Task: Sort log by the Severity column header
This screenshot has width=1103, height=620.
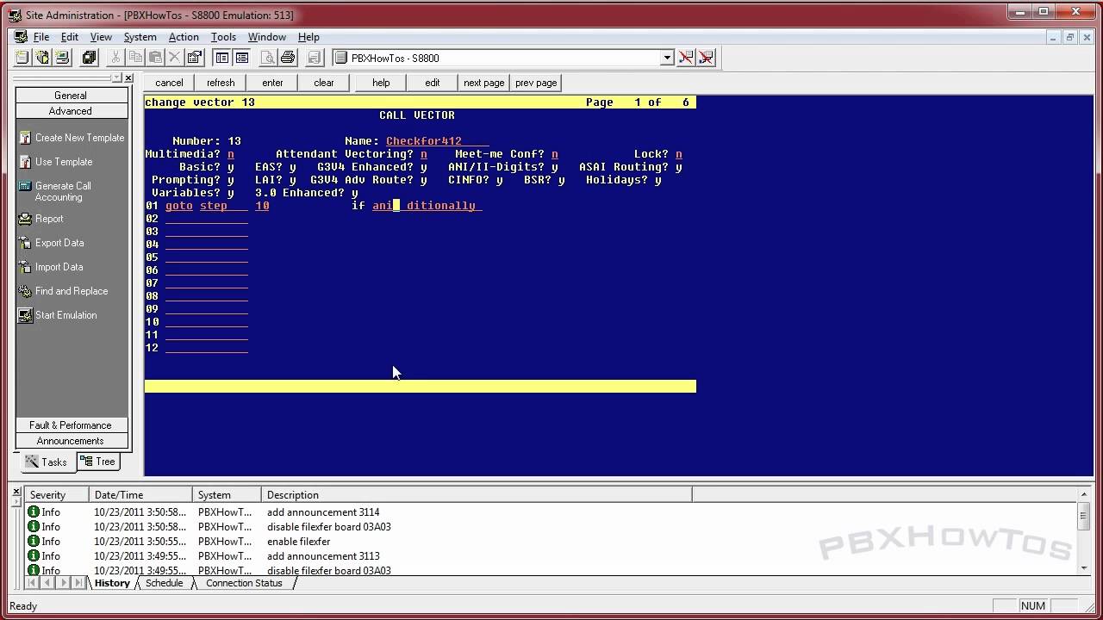Action: [57, 495]
